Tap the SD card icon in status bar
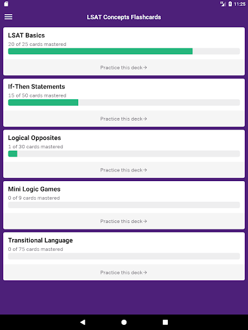Image resolution: width=248 pixels, height=330 pixels. 6,4
